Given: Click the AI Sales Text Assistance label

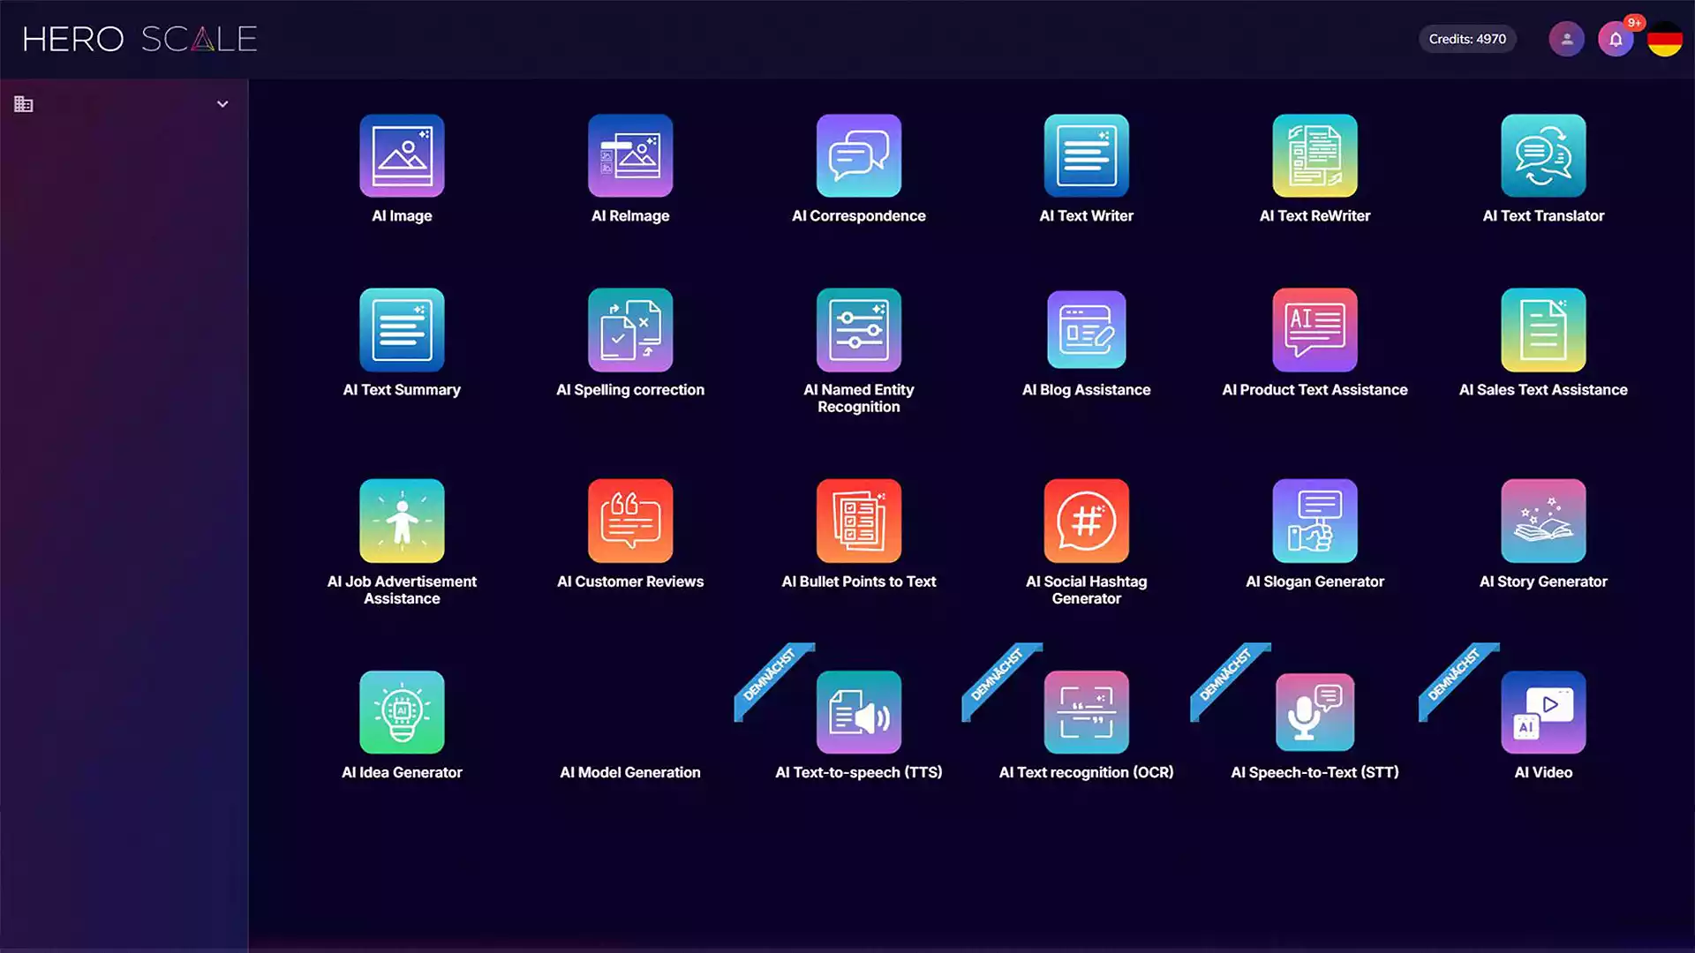Looking at the screenshot, I should 1543,390.
